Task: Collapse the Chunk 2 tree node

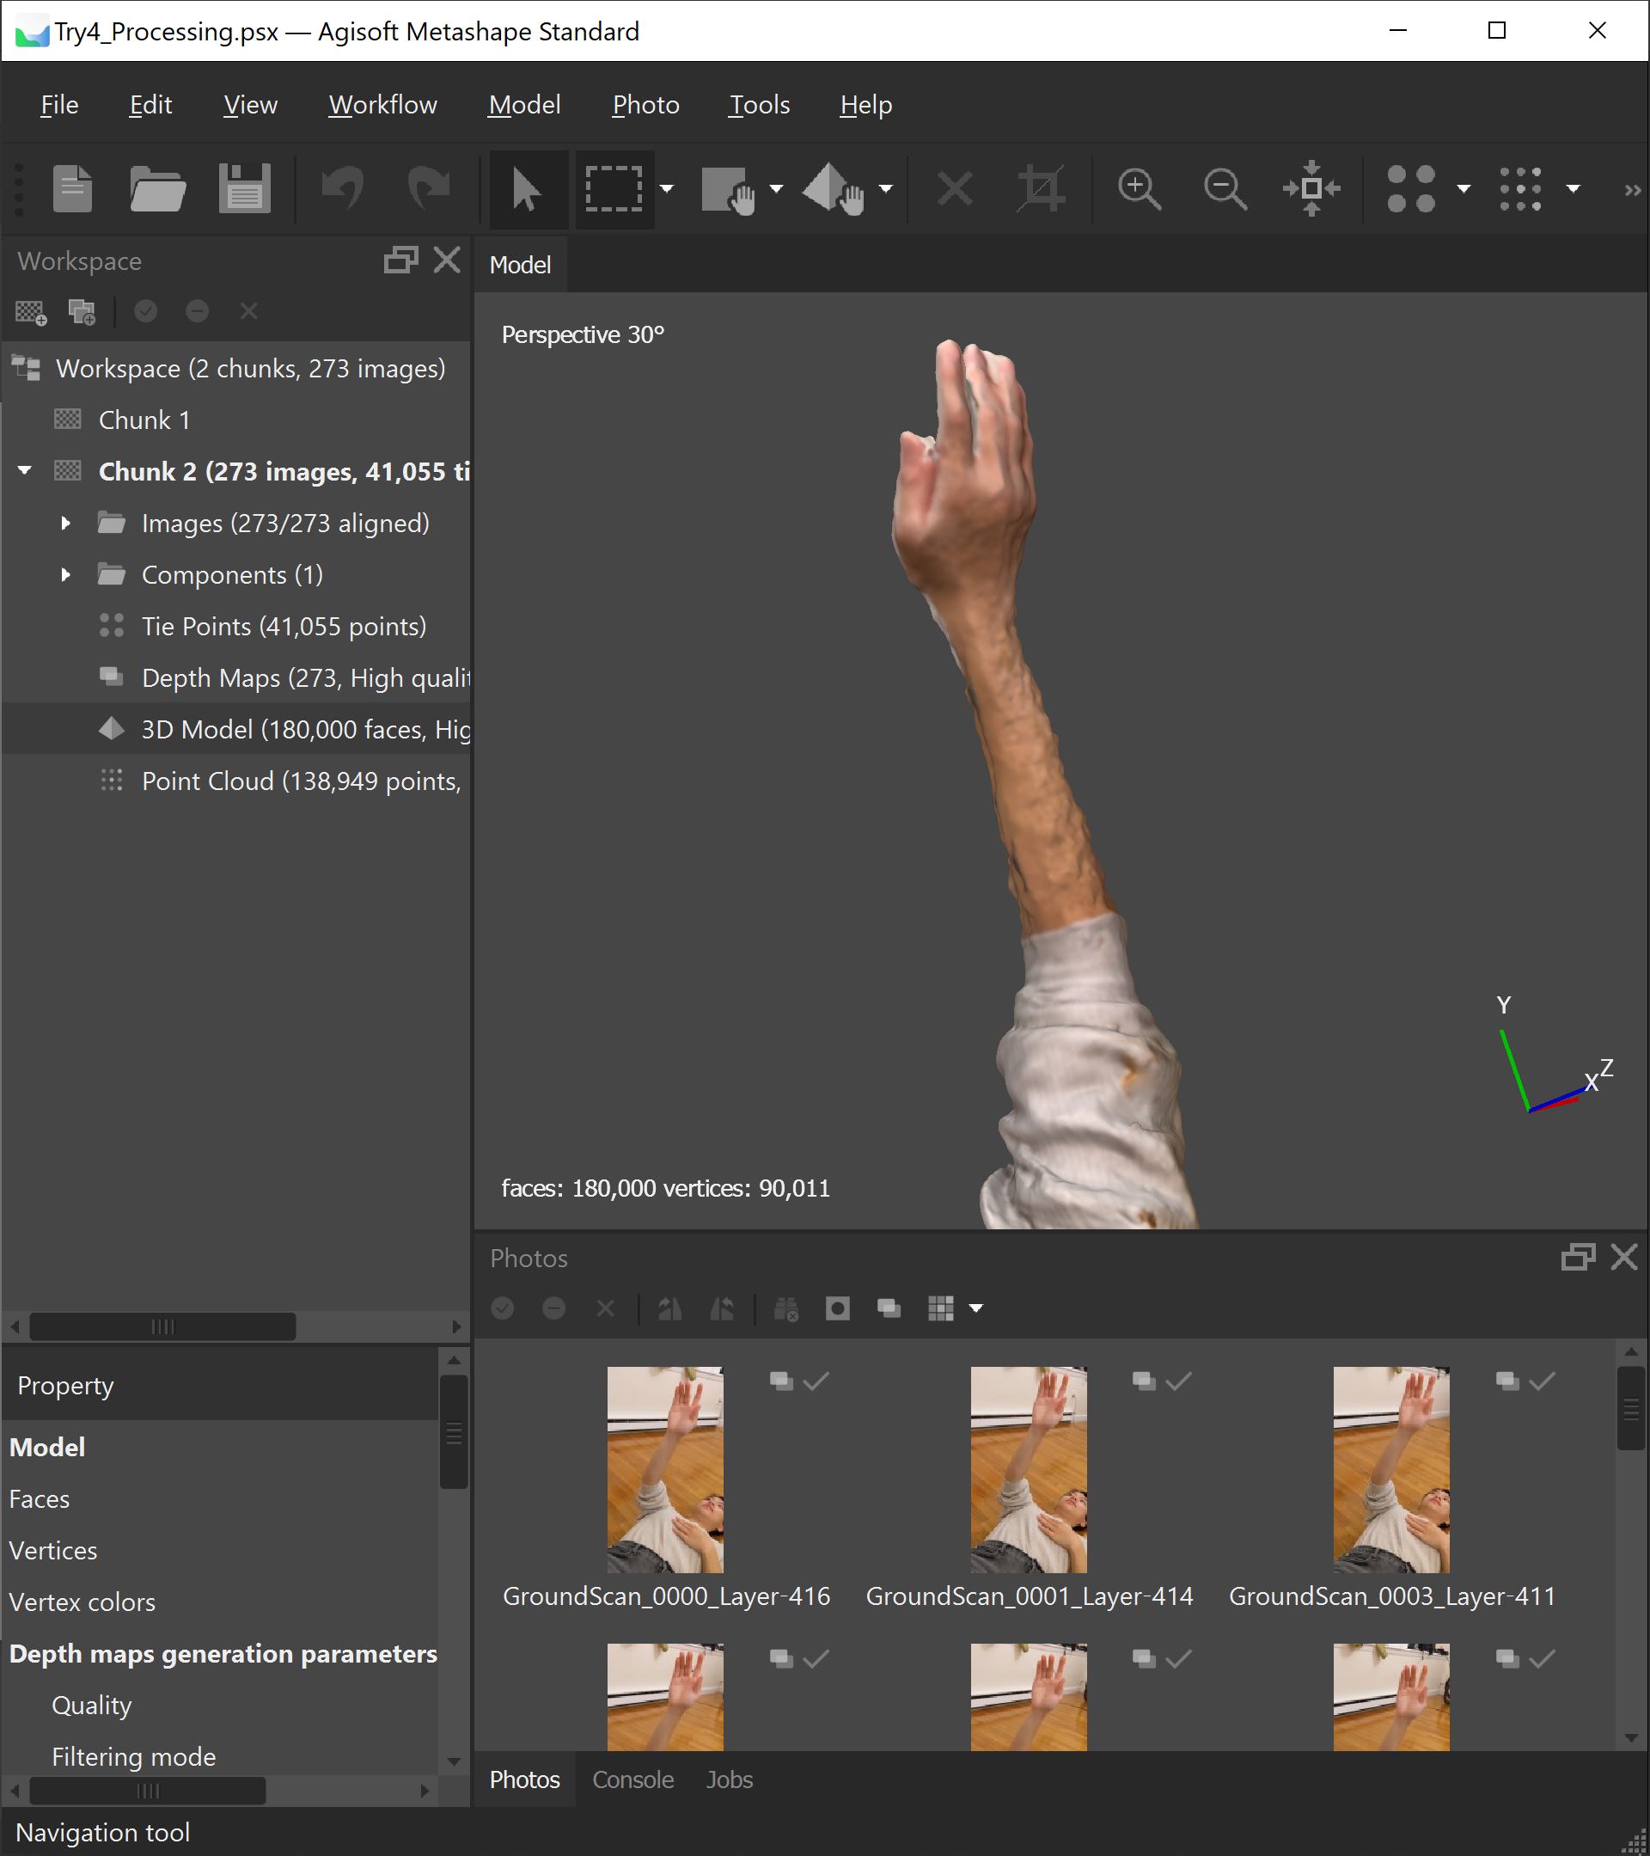Action: pyautogui.click(x=26, y=470)
